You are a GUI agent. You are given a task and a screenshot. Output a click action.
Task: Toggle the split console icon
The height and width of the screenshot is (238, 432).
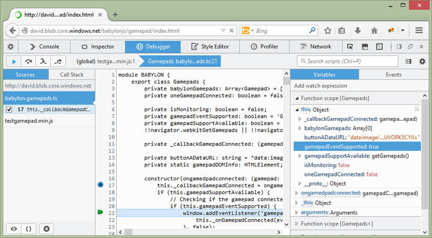coord(365,46)
